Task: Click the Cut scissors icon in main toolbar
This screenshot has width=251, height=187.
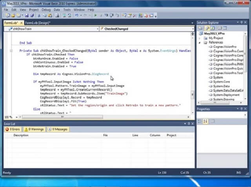Action: coord(39,16)
